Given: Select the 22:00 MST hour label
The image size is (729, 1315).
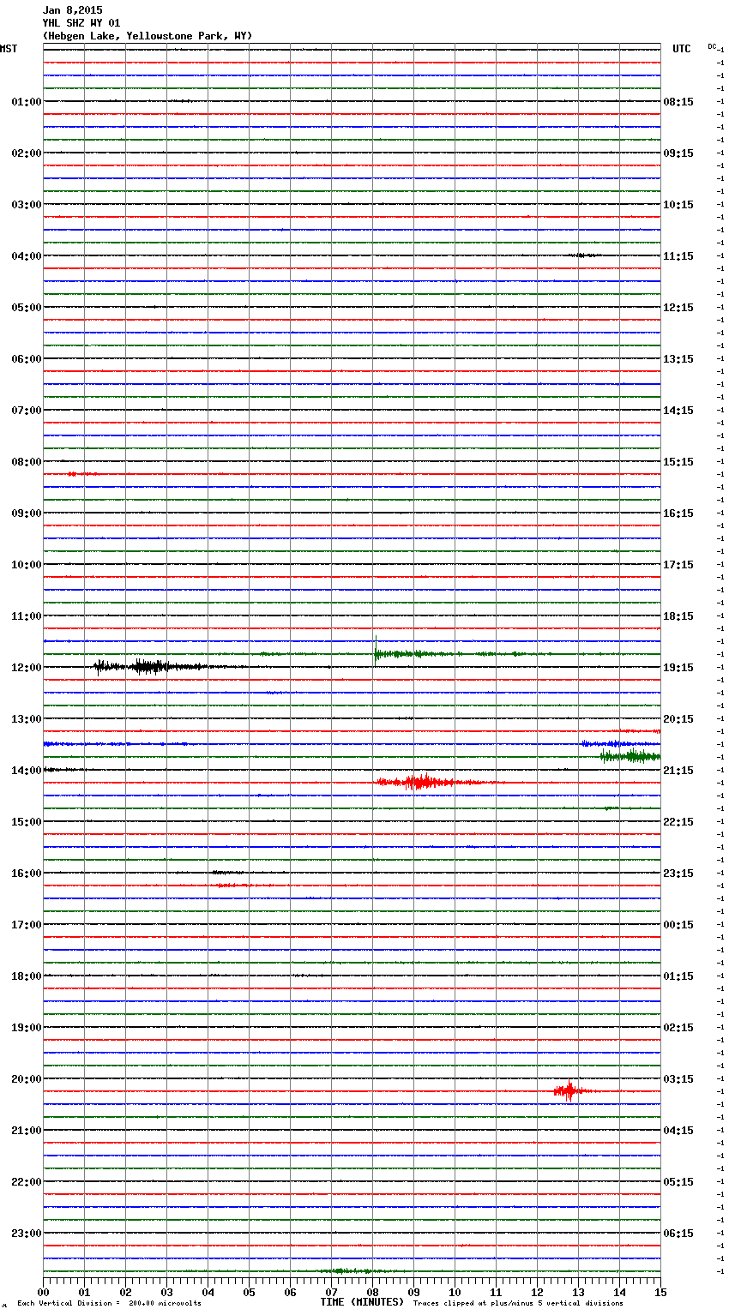Looking at the screenshot, I should pyautogui.click(x=26, y=1182).
